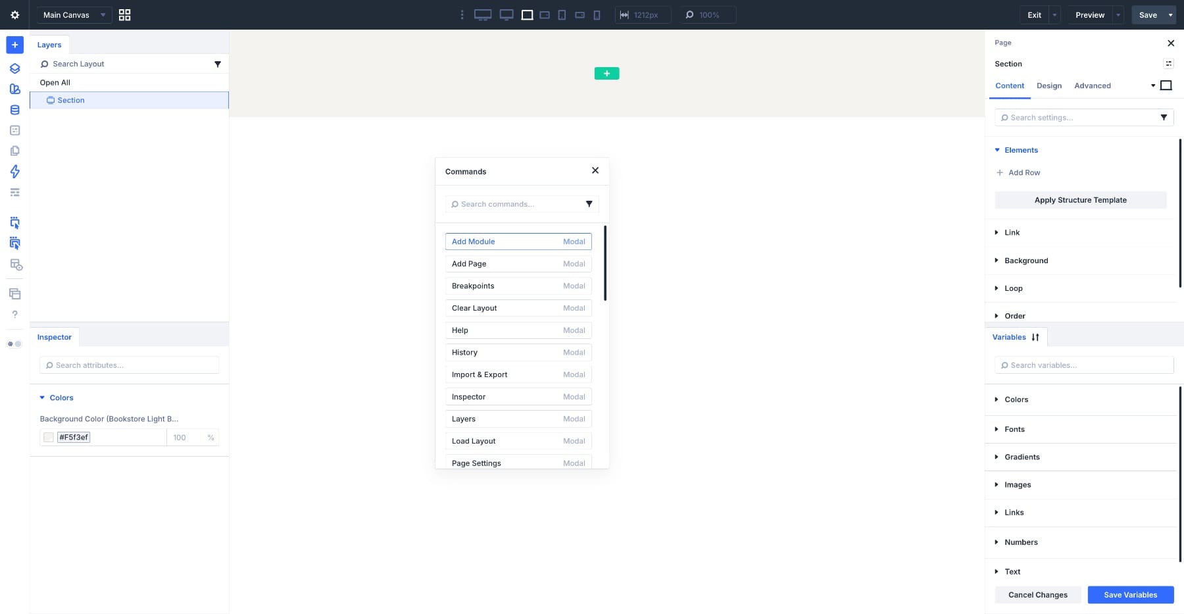
Task: Switch to phone portrait breakpoint icon
Action: [x=597, y=14]
